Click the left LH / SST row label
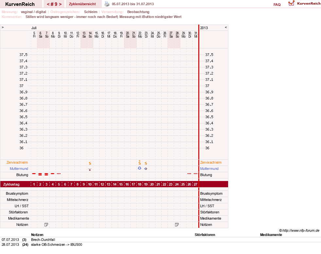The width and height of the screenshot is (321, 254). point(22,206)
